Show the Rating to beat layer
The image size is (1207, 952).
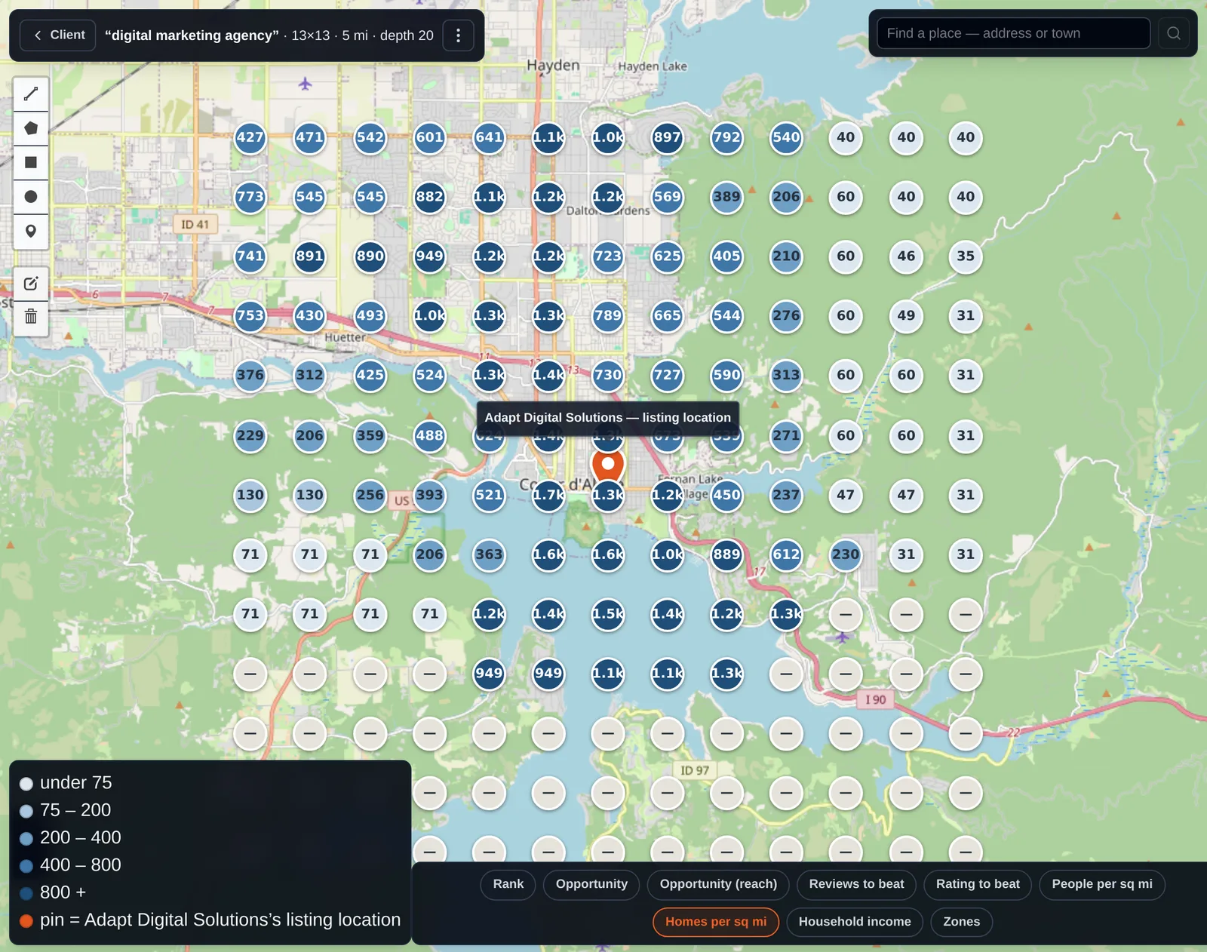pos(978,884)
